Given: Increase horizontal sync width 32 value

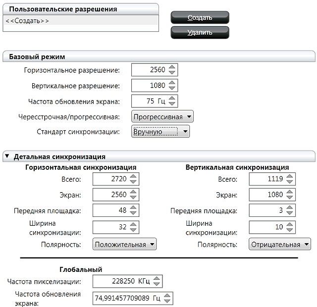Looking at the screenshot, I should pyautogui.click(x=134, y=224).
